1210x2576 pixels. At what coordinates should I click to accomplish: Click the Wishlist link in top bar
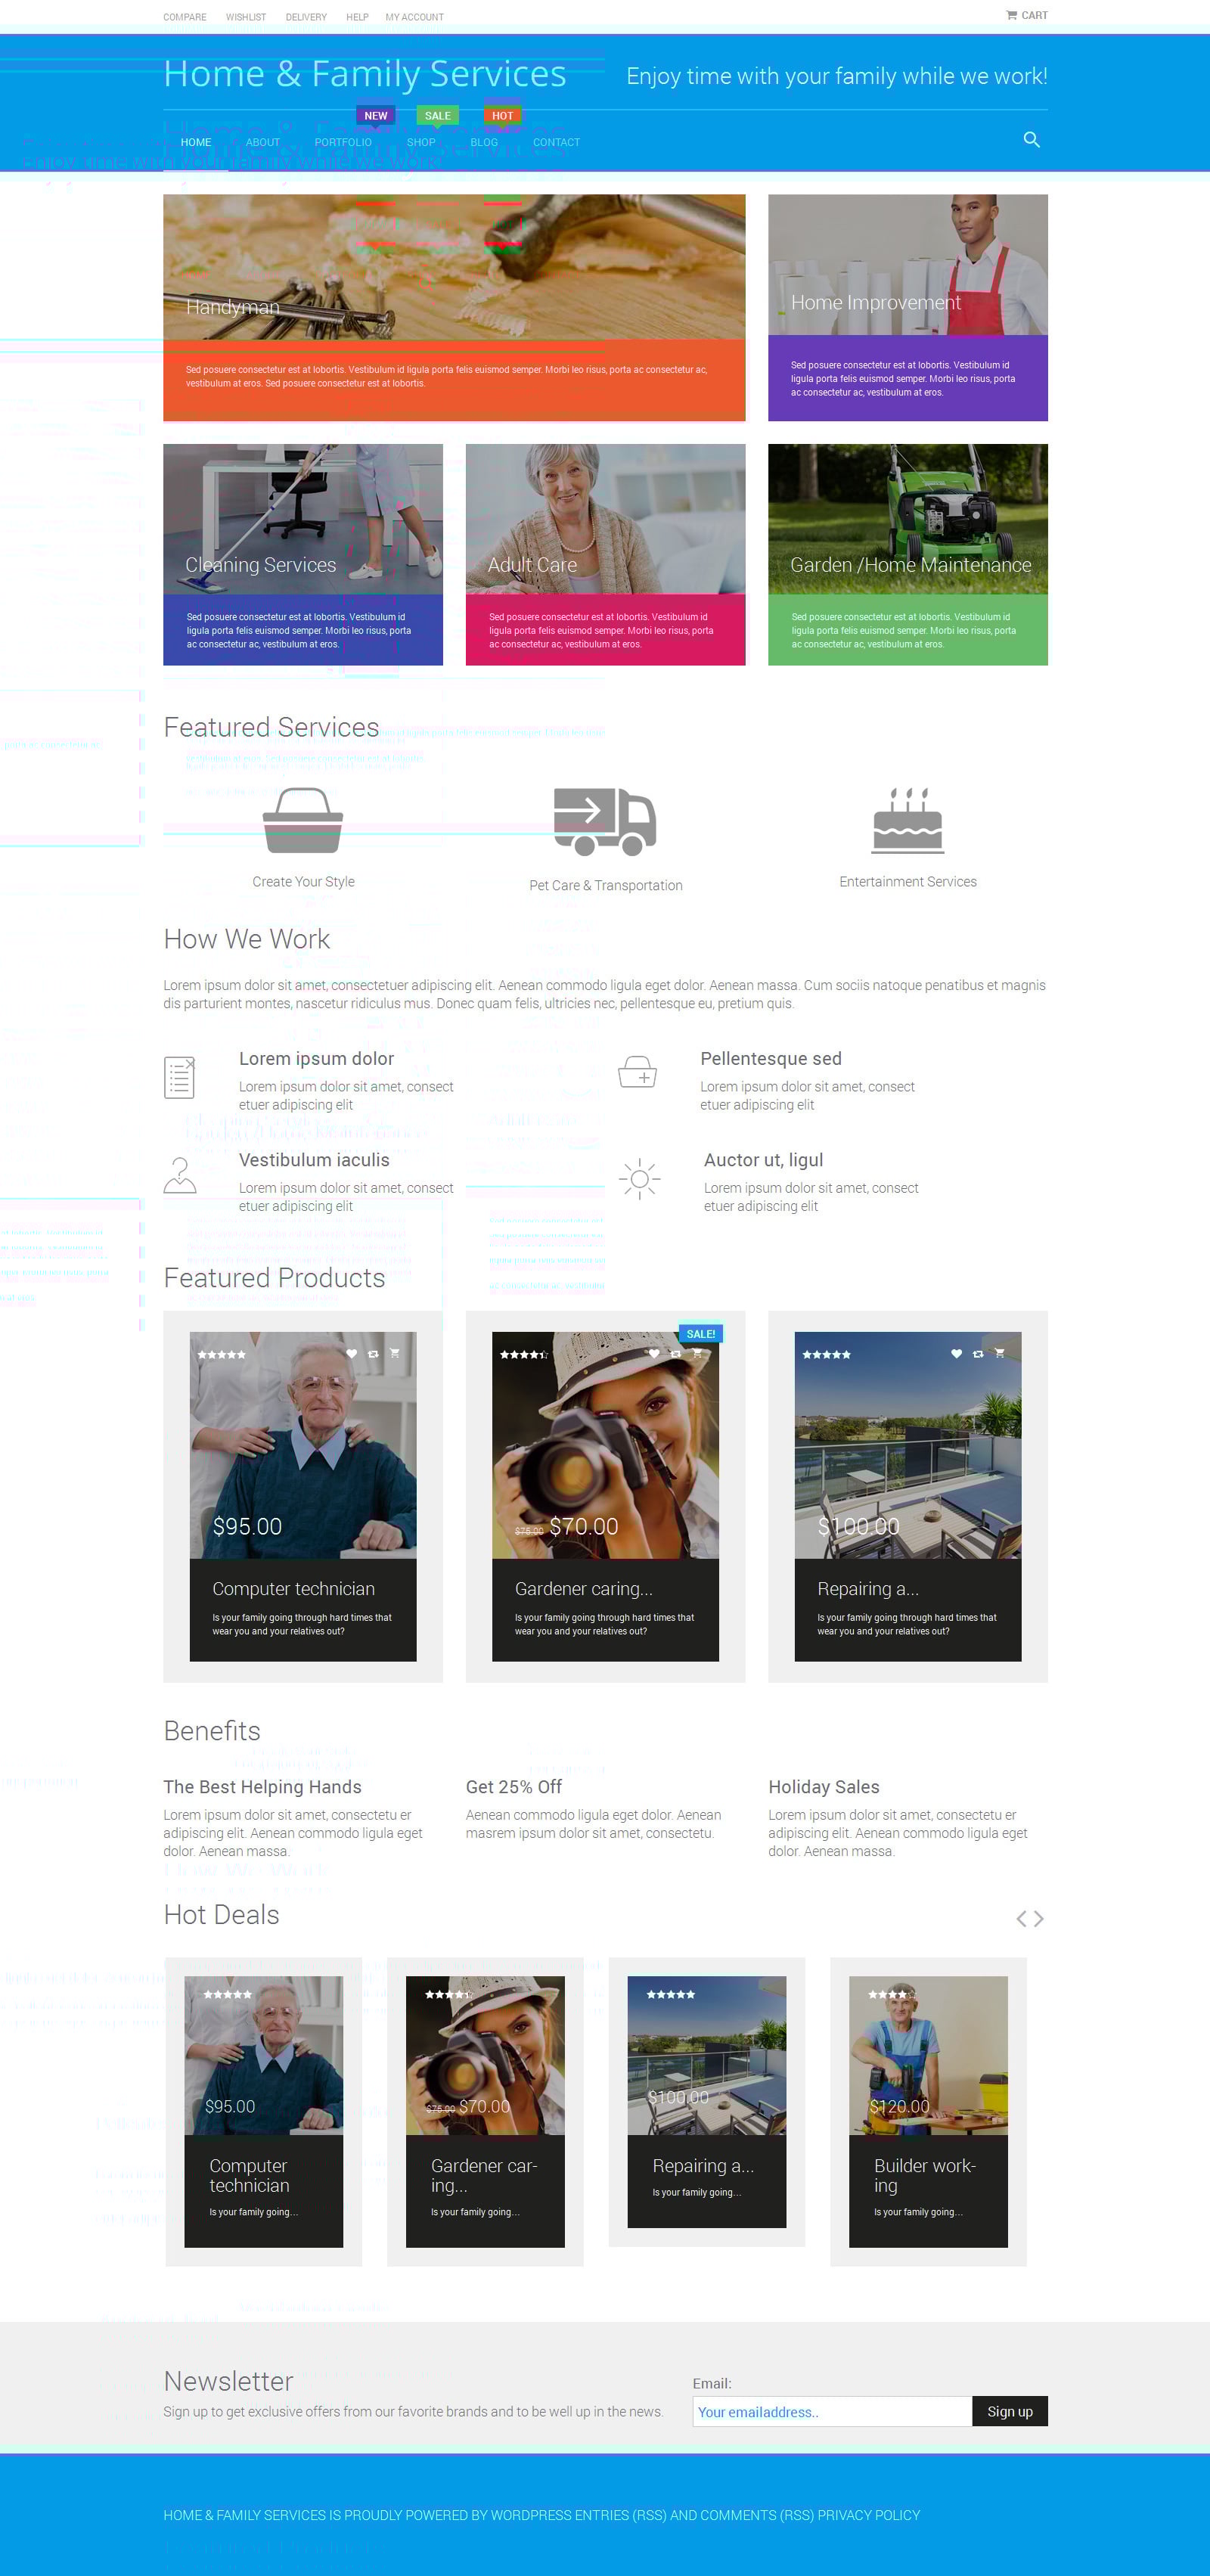tap(246, 17)
